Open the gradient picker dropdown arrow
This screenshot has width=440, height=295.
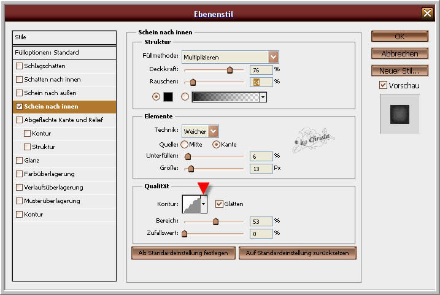point(263,97)
